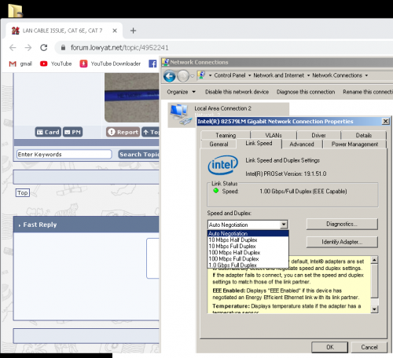Click Disable this network device
Viewport: 393px width, 358px height.
pos(237,92)
